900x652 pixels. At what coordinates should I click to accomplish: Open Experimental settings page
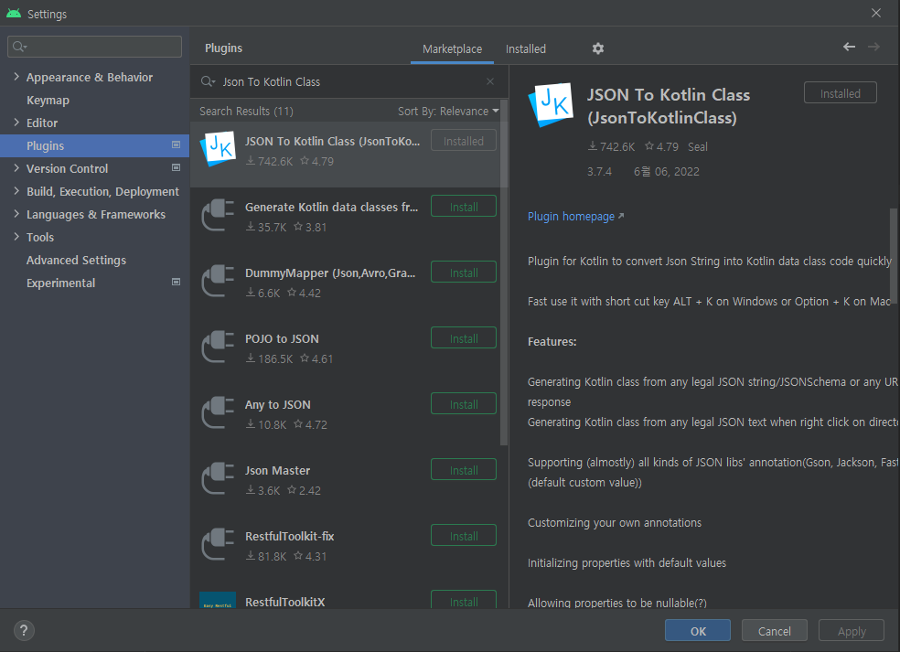click(61, 283)
